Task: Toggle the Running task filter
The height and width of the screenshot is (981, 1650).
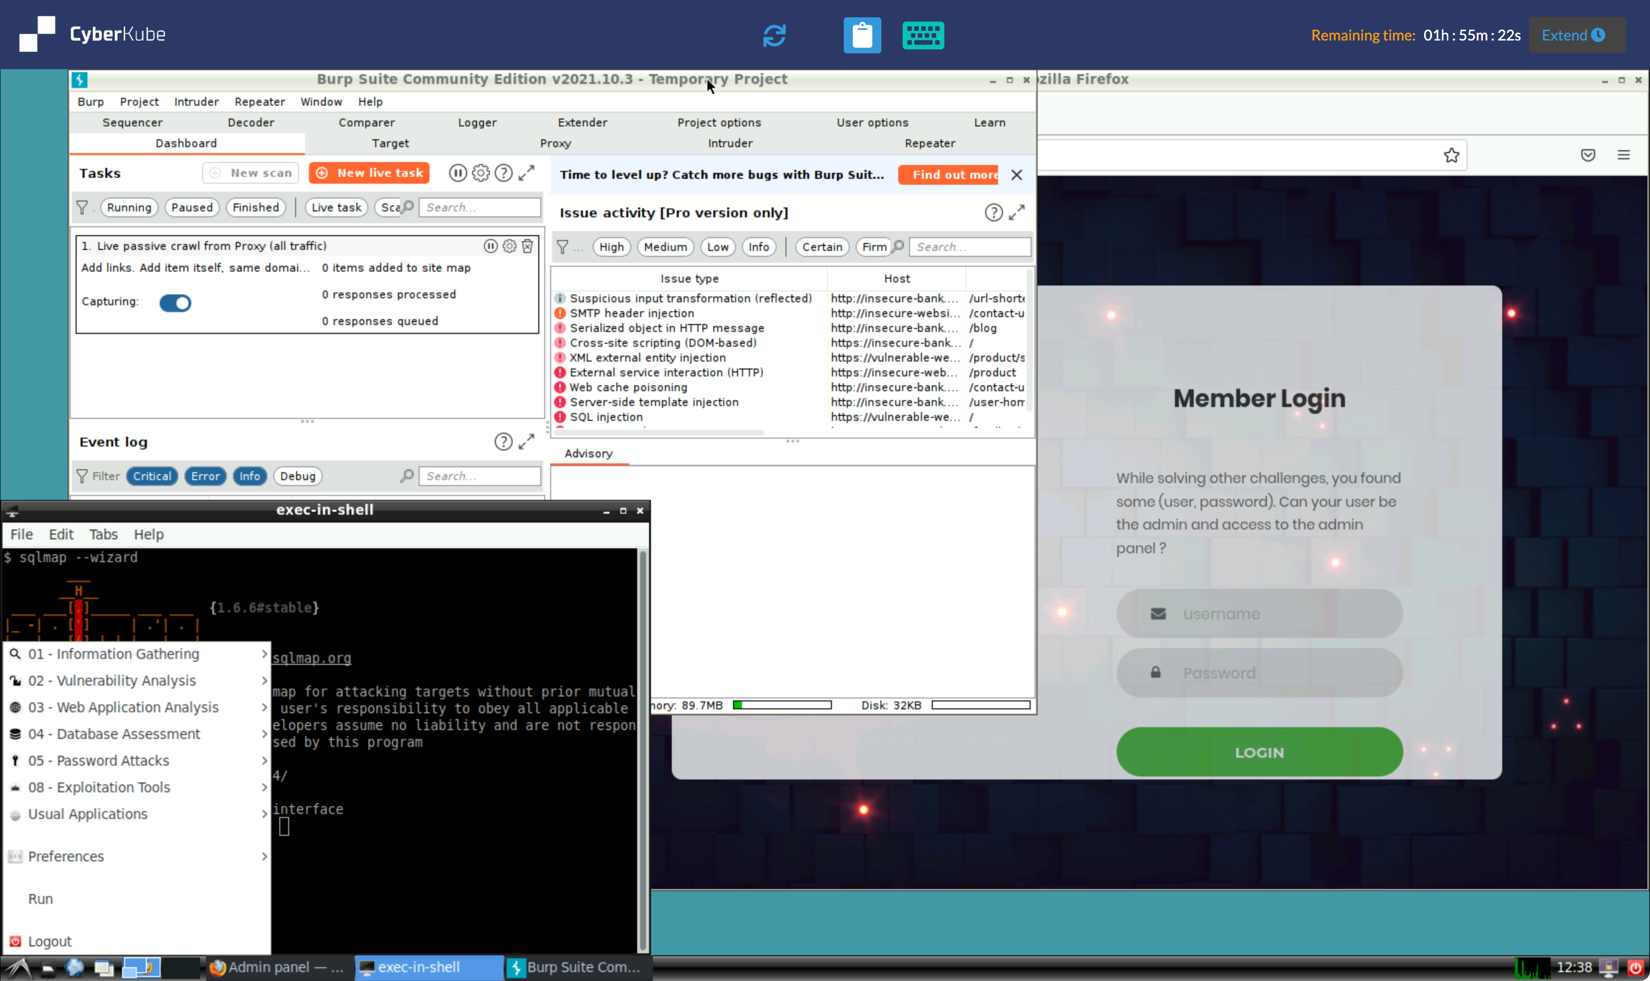Action: point(129,207)
